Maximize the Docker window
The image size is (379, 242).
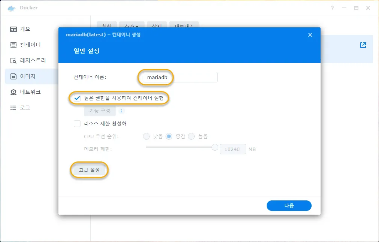[x=356, y=8]
